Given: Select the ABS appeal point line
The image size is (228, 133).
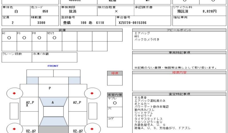Looking at the screenshot, I should (137, 36).
